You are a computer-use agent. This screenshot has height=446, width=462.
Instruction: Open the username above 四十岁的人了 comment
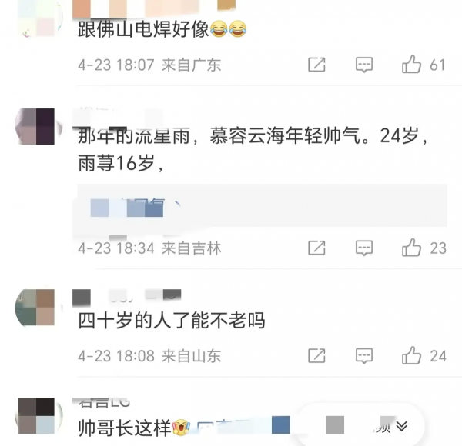[127, 297]
